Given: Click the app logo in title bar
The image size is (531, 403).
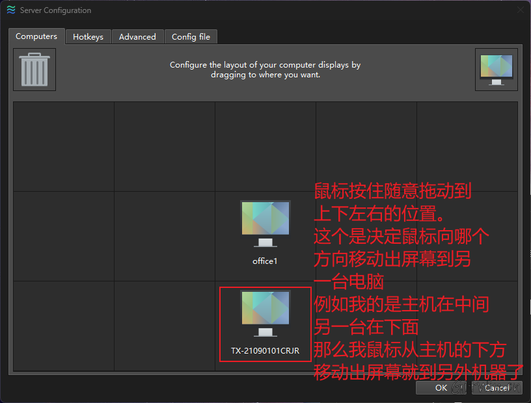Looking at the screenshot, I should click(x=10, y=10).
